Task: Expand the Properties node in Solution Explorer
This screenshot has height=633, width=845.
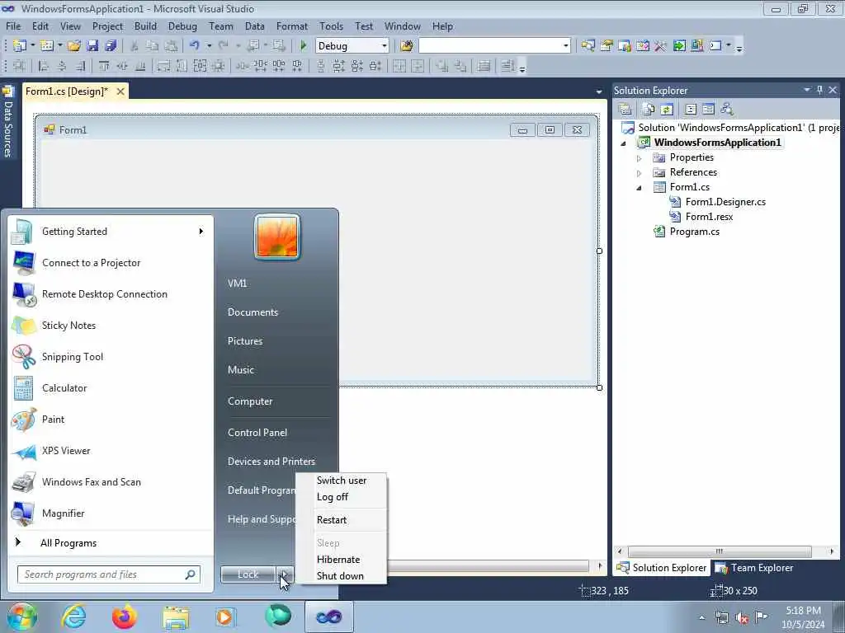Action: point(640,158)
